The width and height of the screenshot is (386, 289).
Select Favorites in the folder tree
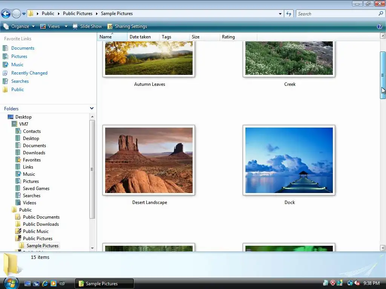coord(32,160)
